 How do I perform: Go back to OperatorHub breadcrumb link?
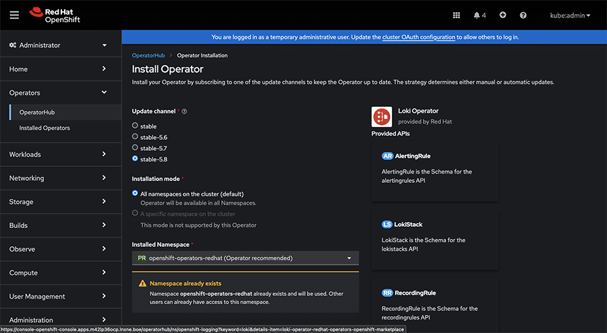[148, 55]
